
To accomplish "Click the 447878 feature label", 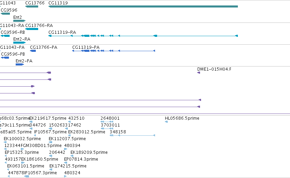I will (x=16, y=173).
